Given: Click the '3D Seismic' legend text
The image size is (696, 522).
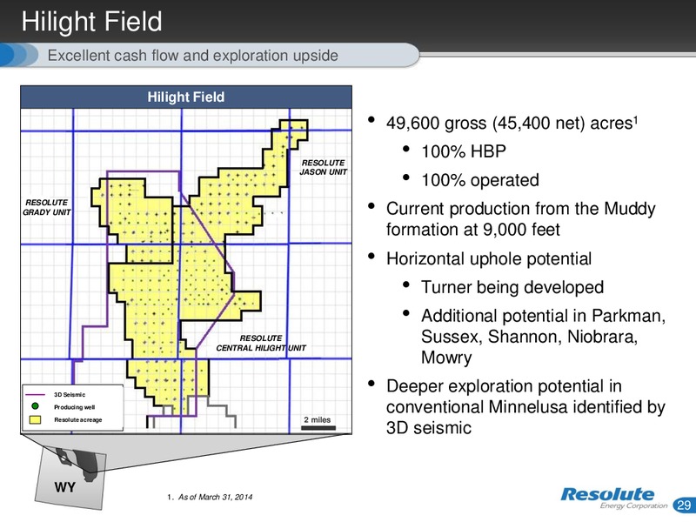Looking at the screenshot, I should [70, 395].
